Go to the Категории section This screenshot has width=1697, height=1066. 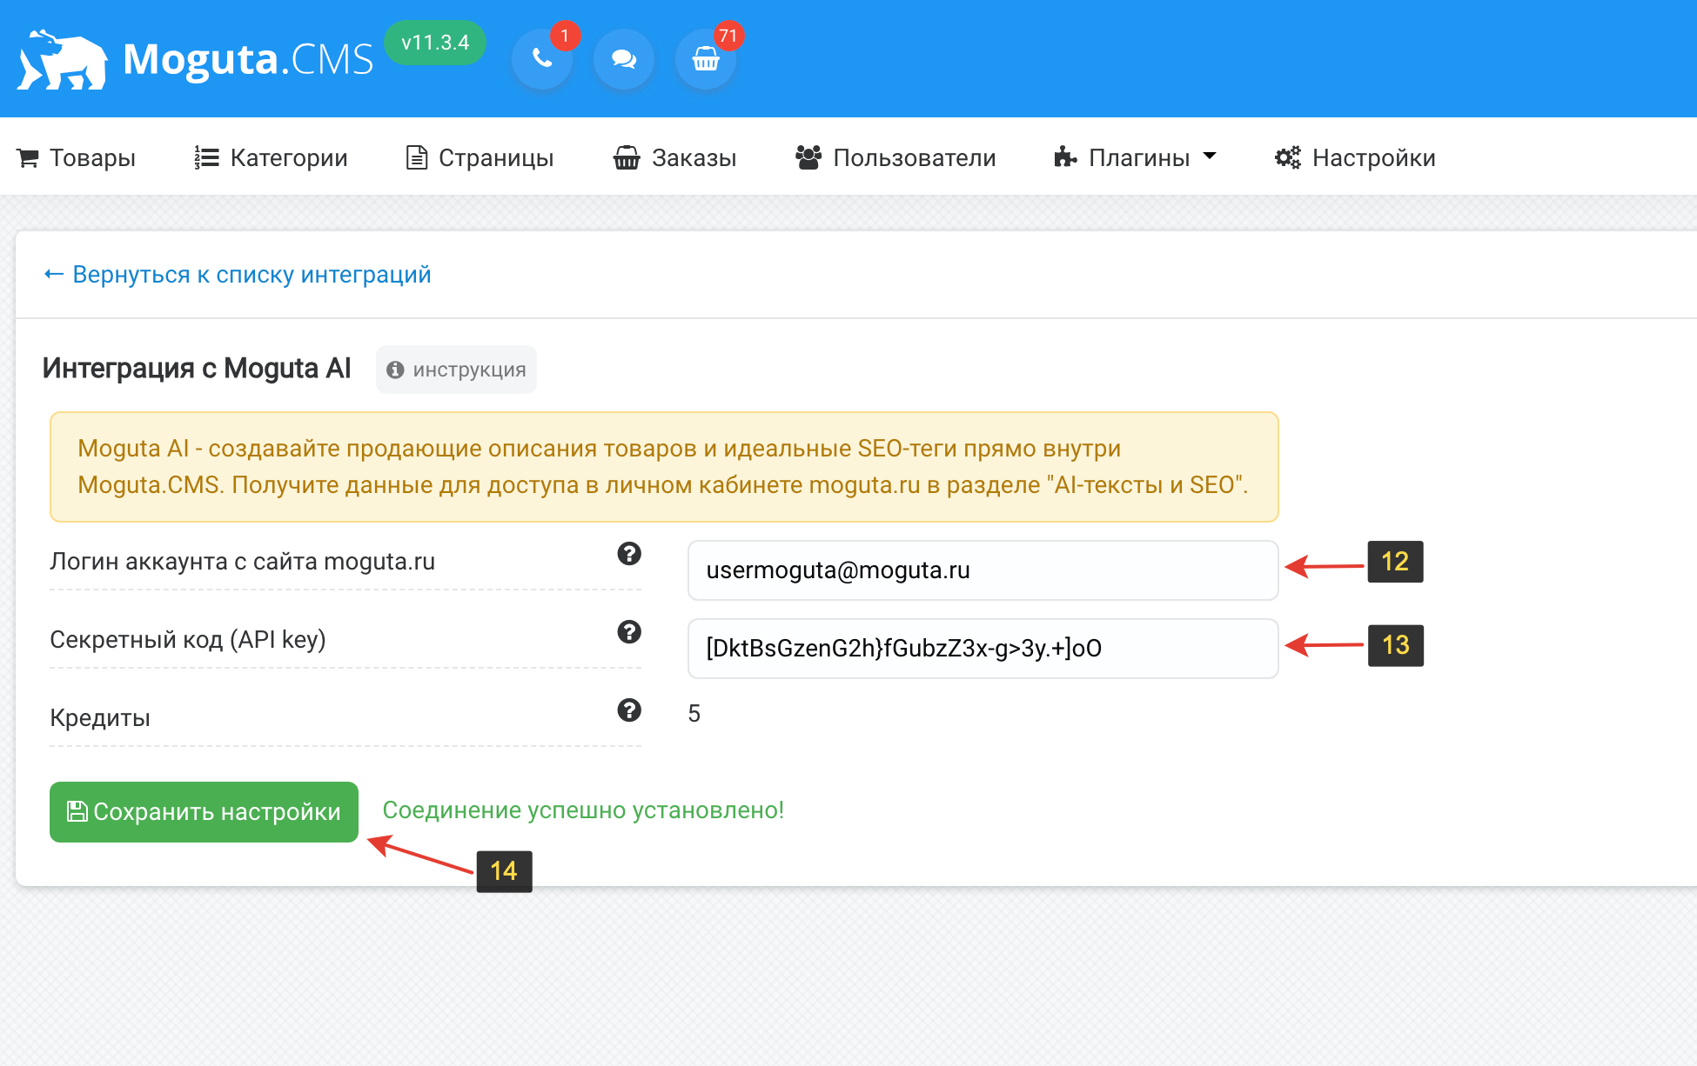click(x=271, y=157)
